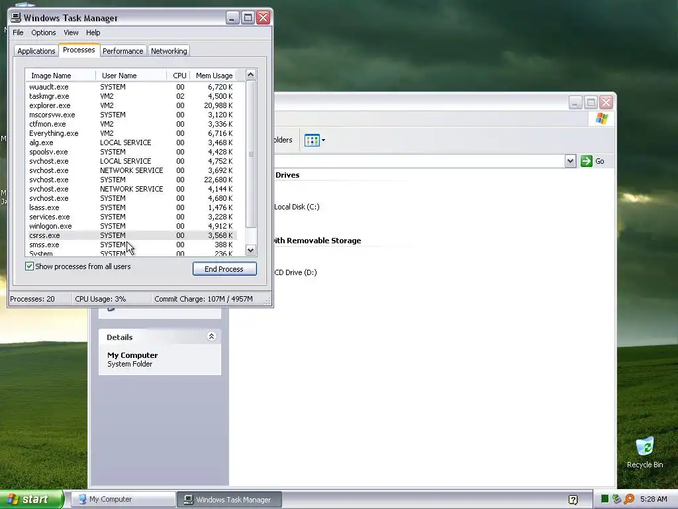Screen dimensions: 678x509
Task: Click the process list scroll down arrow
Action: [250, 250]
